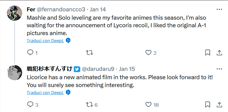Open the Jan 15 tweet timestamp
The image size is (228, 112).
click(x=127, y=69)
